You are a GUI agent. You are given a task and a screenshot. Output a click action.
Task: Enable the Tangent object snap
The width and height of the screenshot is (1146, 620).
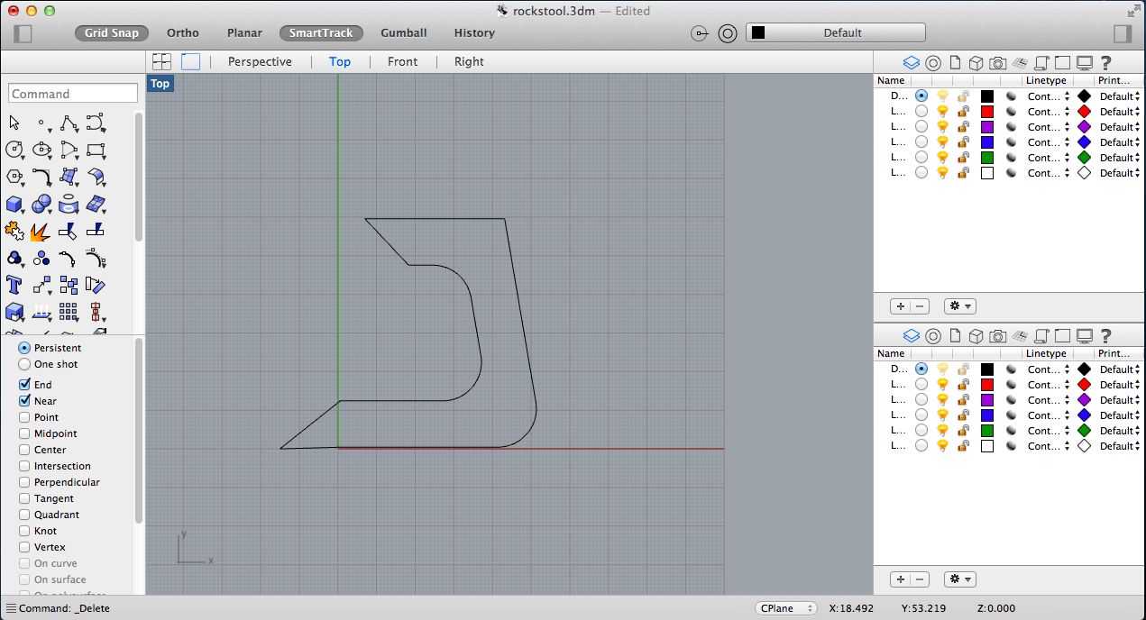(x=24, y=498)
